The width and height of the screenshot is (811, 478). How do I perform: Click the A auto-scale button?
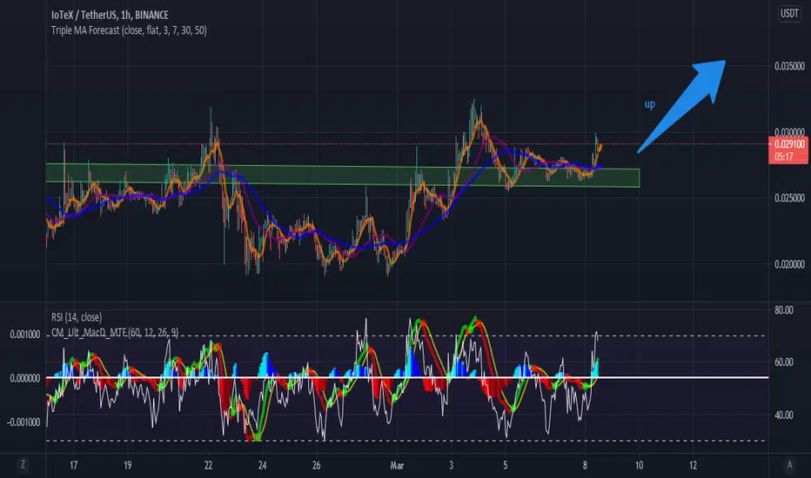coord(789,465)
